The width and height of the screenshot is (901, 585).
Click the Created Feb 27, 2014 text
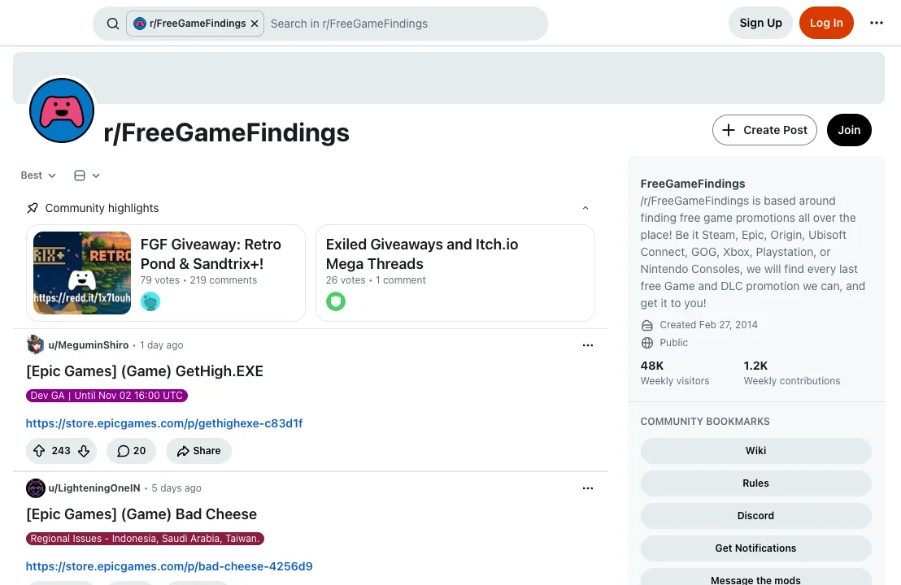click(708, 325)
